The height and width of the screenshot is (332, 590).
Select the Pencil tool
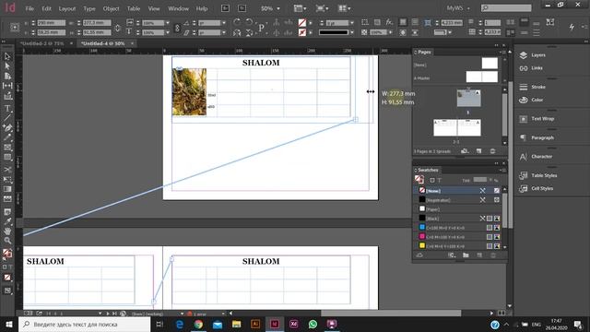[x=7, y=137]
